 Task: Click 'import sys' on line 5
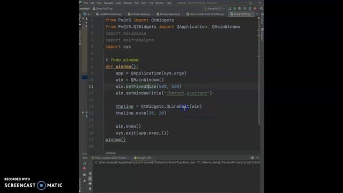(x=118, y=47)
